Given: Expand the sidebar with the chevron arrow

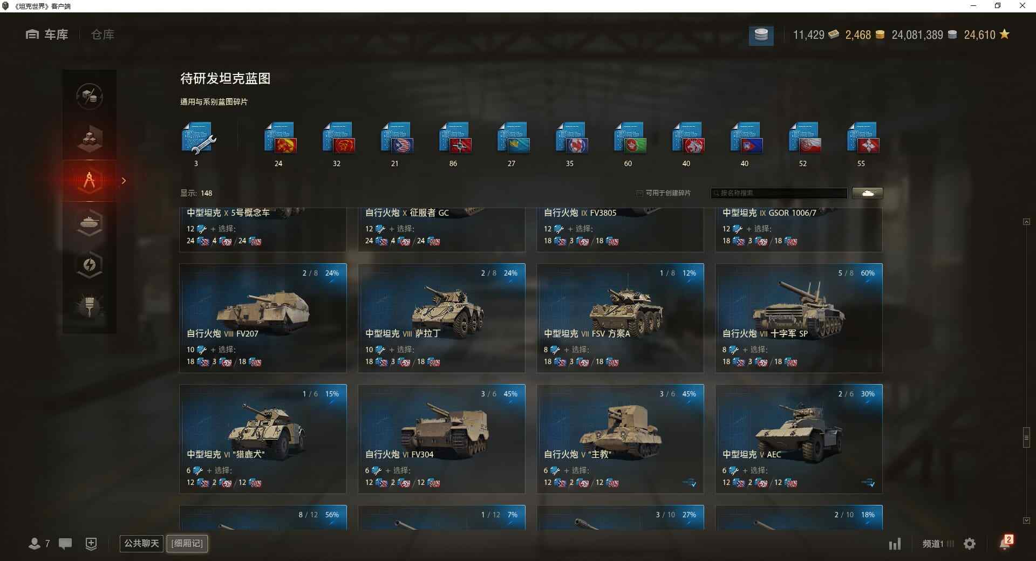Looking at the screenshot, I should pyautogui.click(x=124, y=181).
